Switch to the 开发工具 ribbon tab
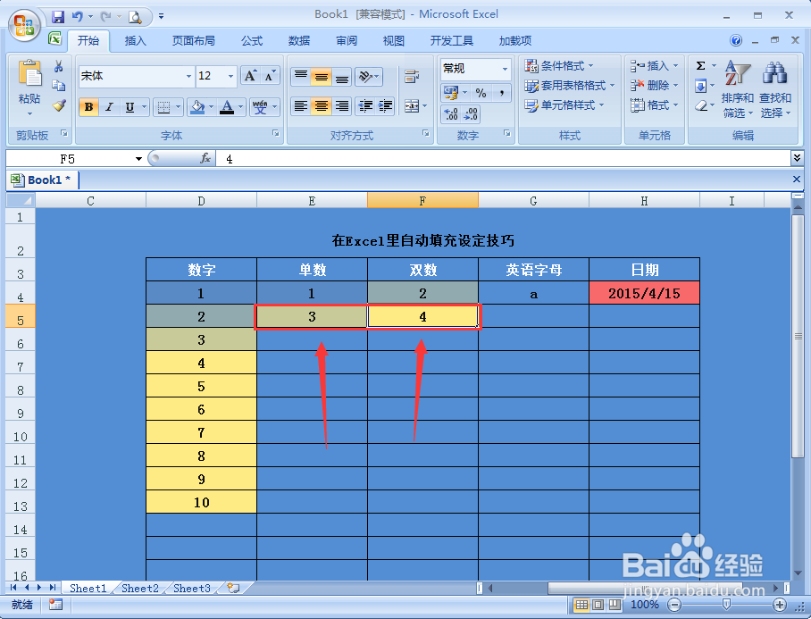The height and width of the screenshot is (619, 811). (x=452, y=41)
